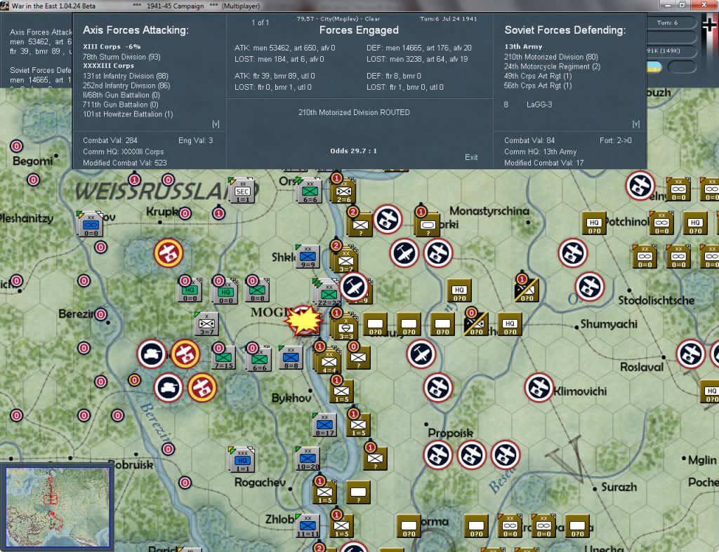
Task: Click '711th Gun Battalion (0)' entry
Action: [x=121, y=105]
